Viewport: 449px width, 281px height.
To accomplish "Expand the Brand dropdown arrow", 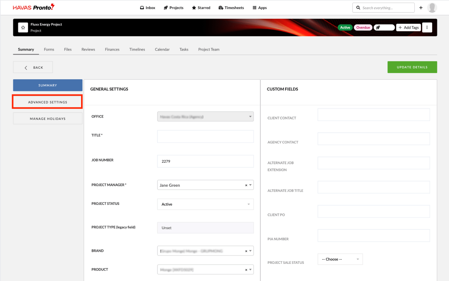I will tap(250, 251).
